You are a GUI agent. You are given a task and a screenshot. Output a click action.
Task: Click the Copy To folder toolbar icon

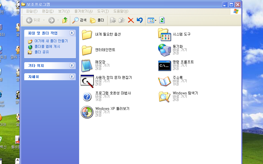pos(122,20)
